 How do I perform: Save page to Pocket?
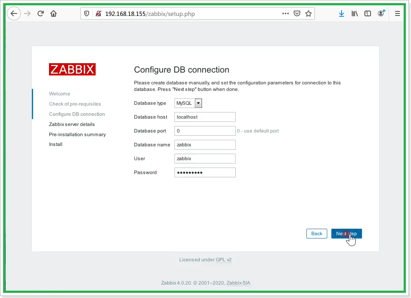tap(297, 13)
